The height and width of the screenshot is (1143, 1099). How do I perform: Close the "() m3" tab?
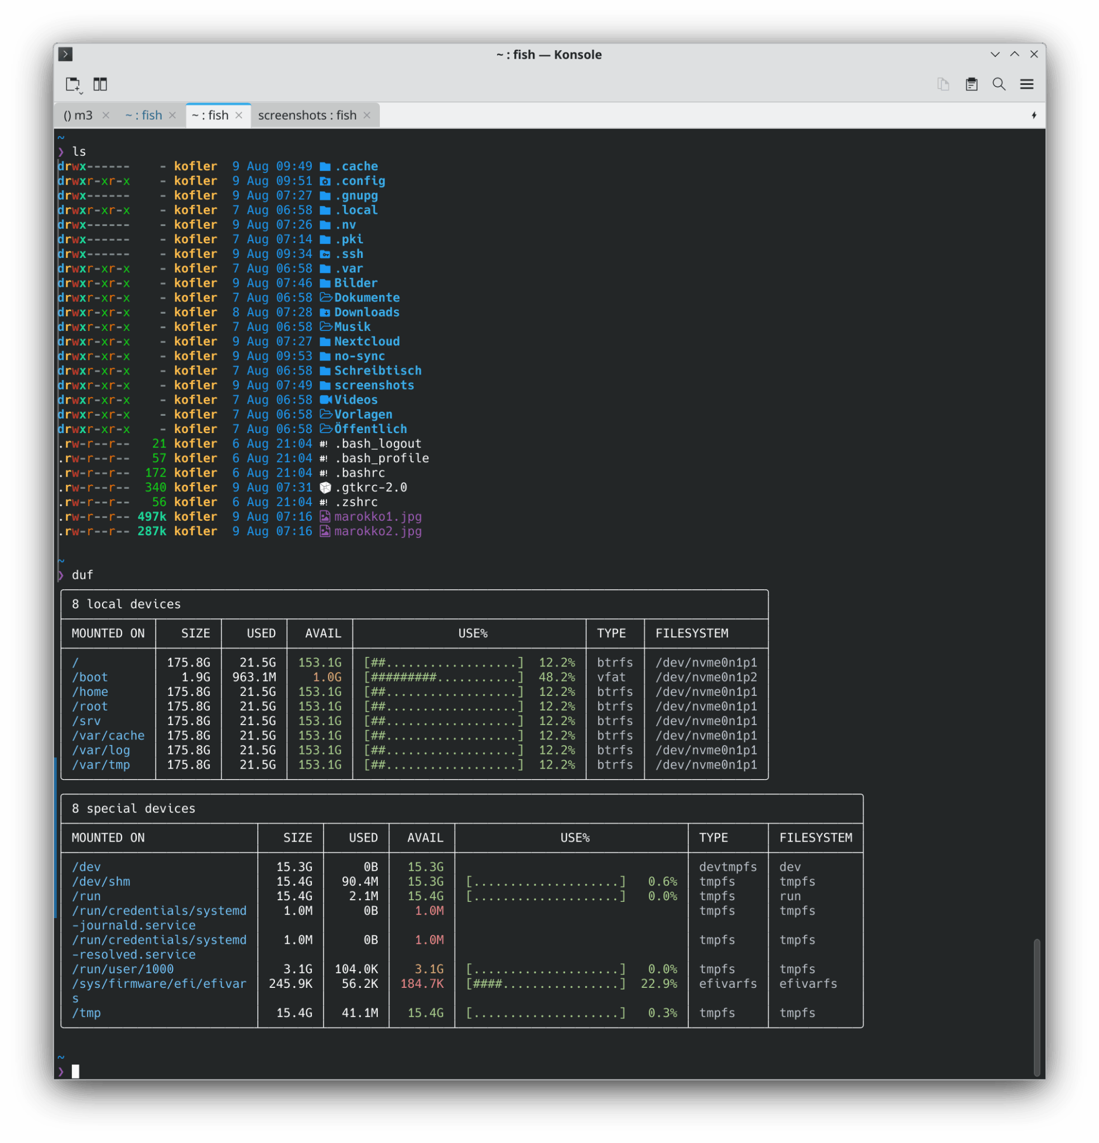coord(106,116)
